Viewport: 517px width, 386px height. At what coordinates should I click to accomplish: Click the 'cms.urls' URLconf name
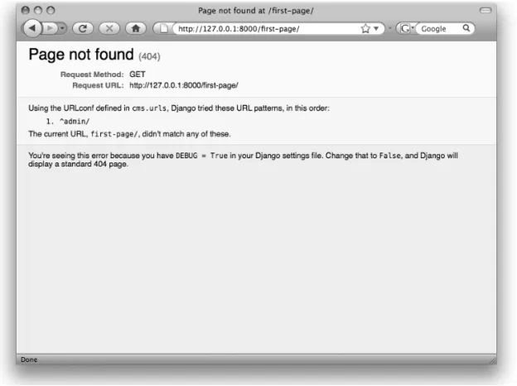pos(149,109)
